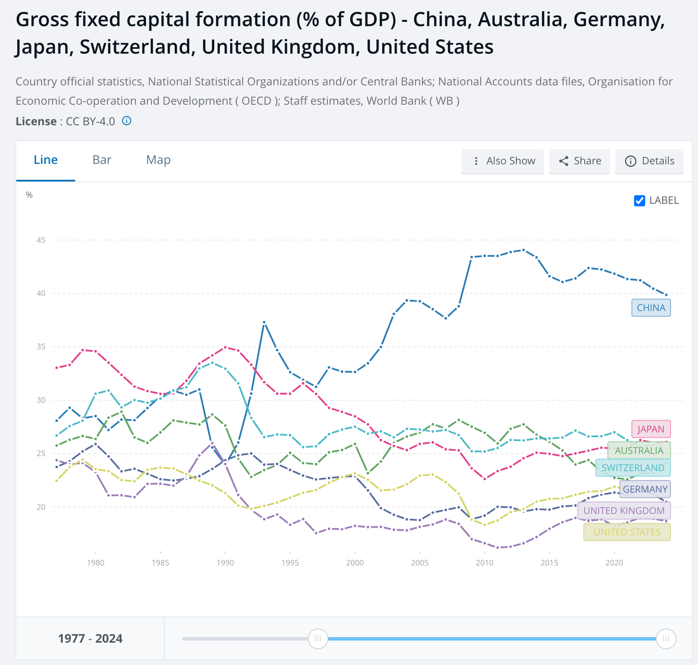Click the 1985 x-axis label
The width and height of the screenshot is (698, 665).
tap(160, 562)
